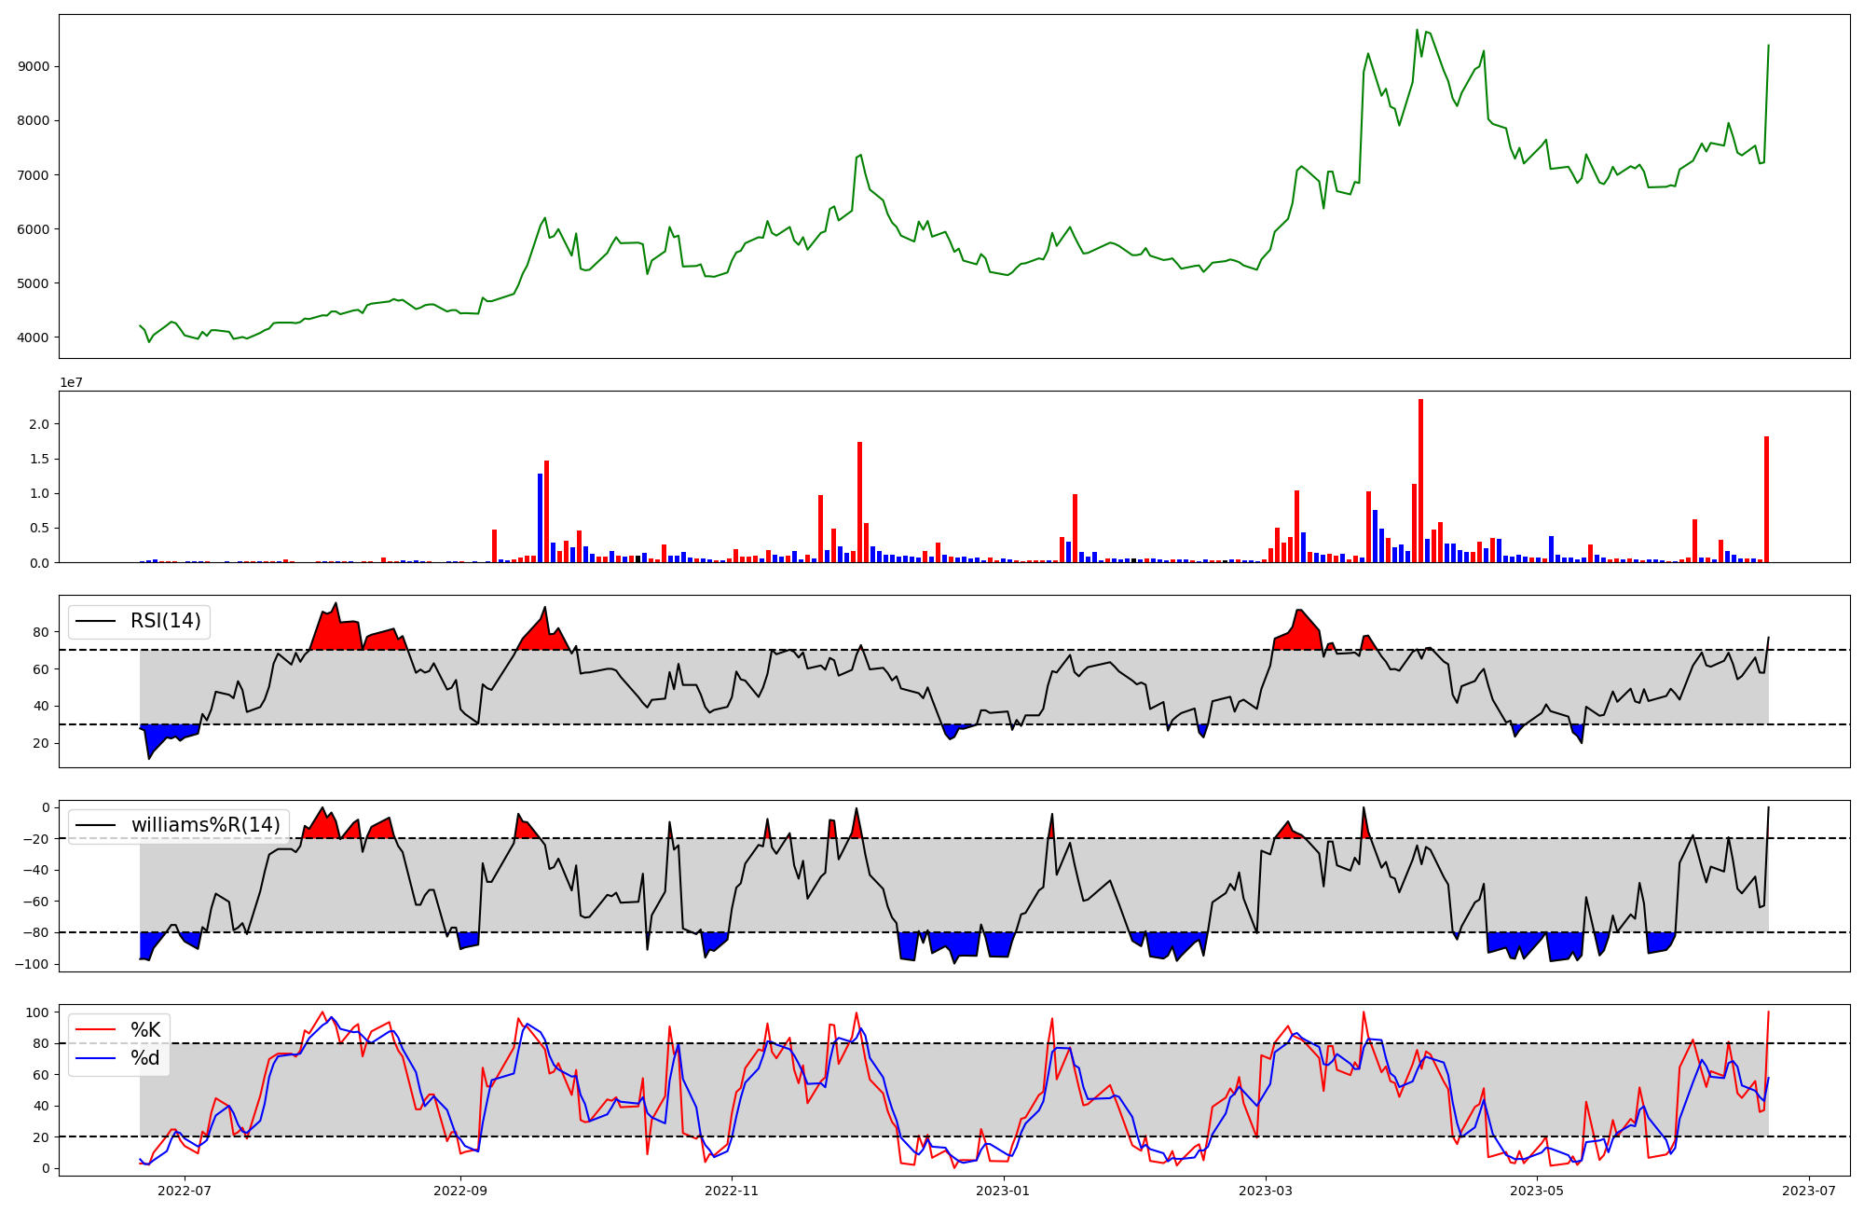
Task: Click the tallest red volume bar
Action: 1420,480
